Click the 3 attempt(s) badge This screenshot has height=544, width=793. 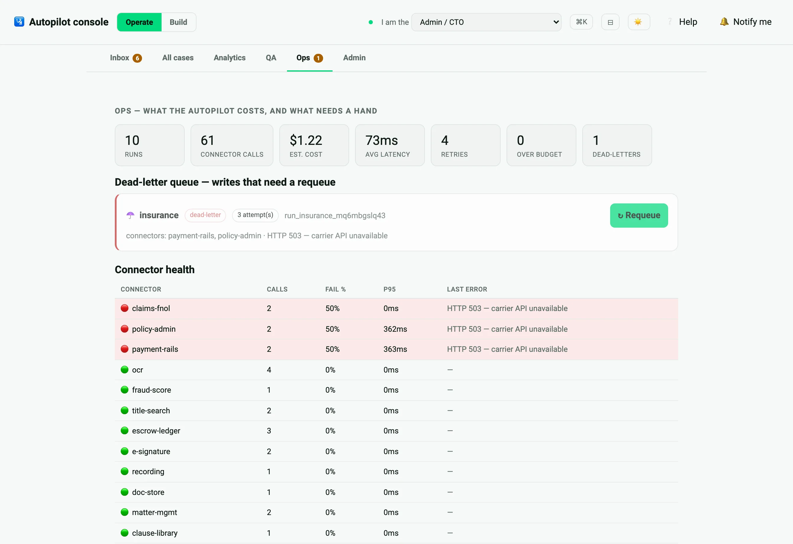pos(255,215)
